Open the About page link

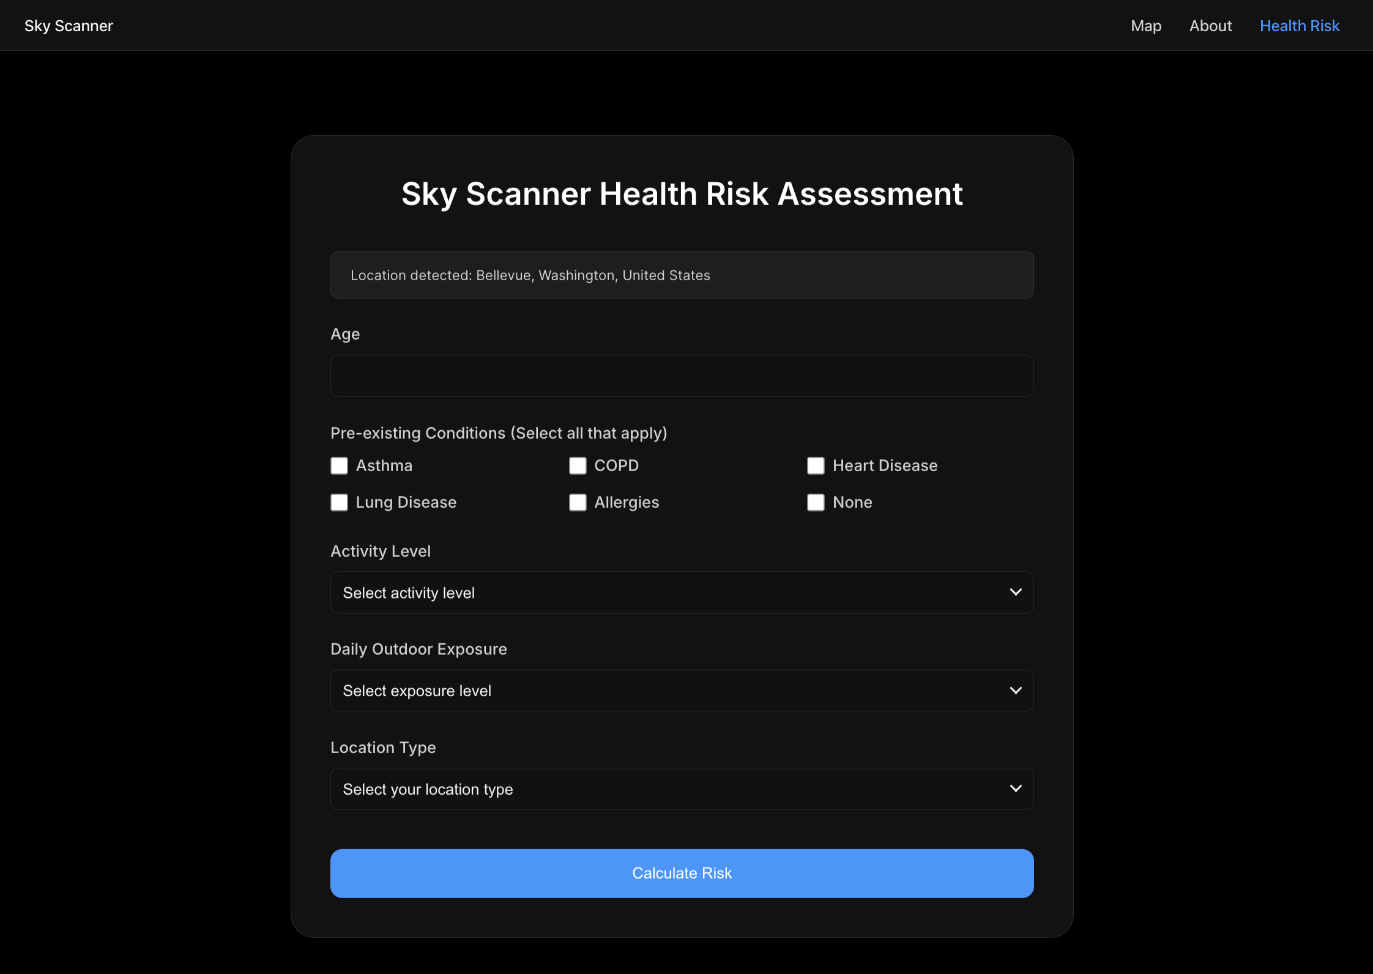click(x=1210, y=26)
